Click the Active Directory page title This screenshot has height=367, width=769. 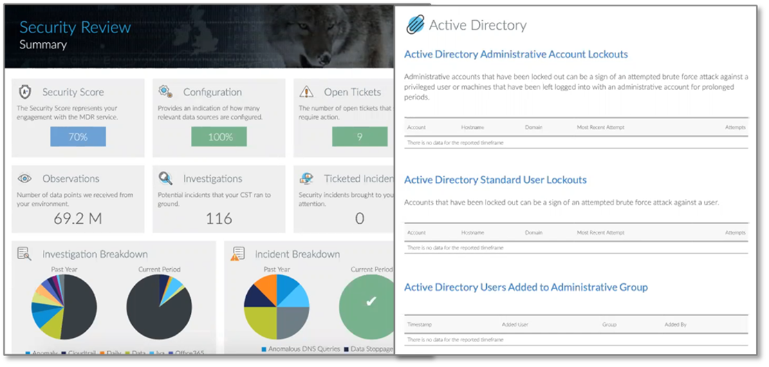[478, 25]
